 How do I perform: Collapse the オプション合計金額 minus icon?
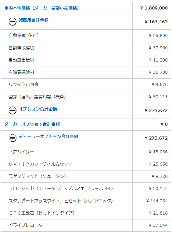pyautogui.click(x=13, y=110)
